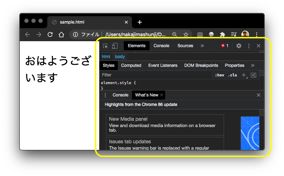Open the Issues tab updates card

coord(165,144)
